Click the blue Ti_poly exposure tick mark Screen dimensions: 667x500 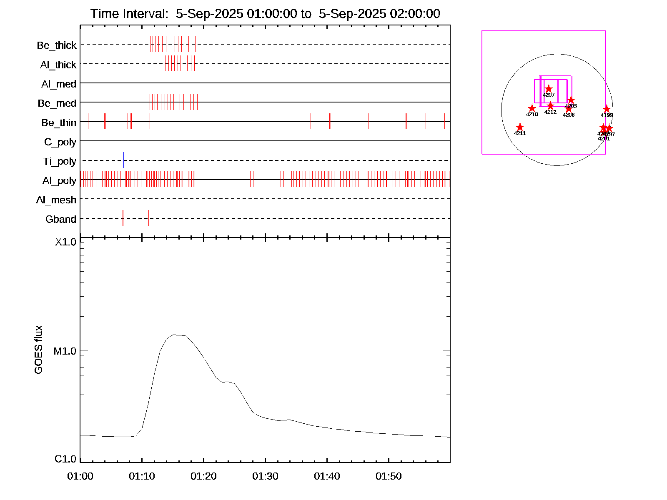123,160
